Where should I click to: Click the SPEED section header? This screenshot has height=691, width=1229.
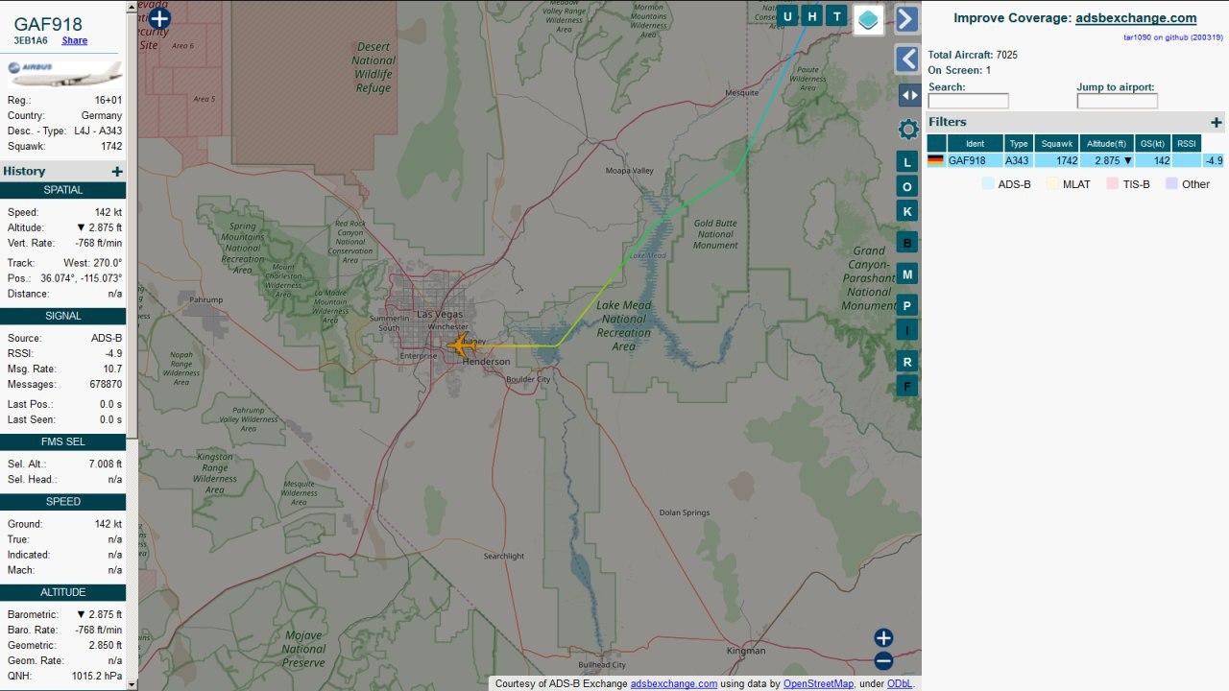pos(63,502)
